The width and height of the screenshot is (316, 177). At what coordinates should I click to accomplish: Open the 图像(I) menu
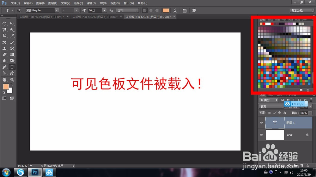(40, 3)
